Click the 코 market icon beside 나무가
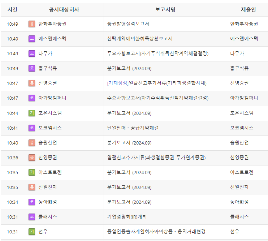This screenshot has width=268, height=241. [32, 53]
